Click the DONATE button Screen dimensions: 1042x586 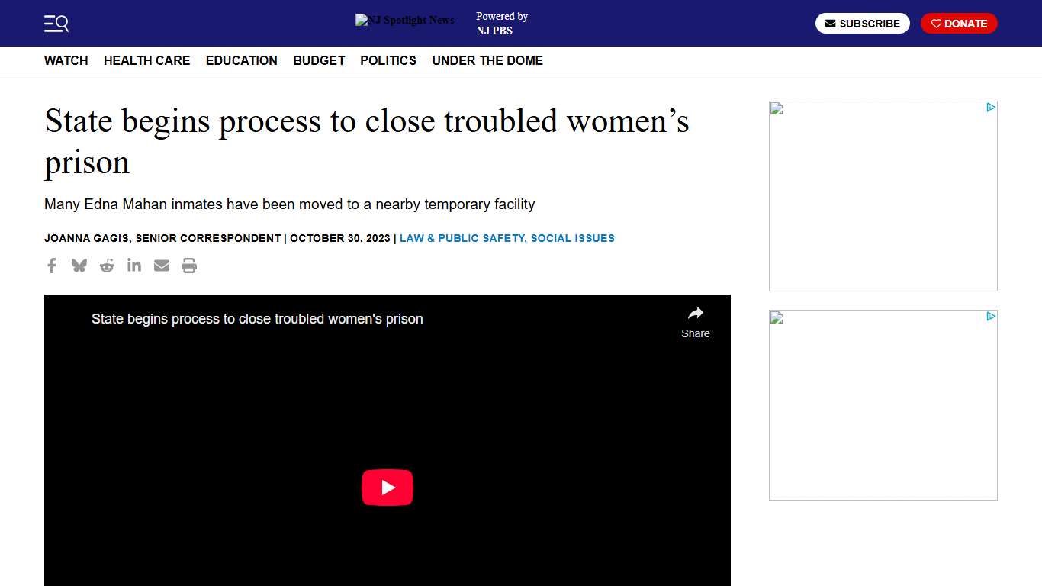[x=959, y=23]
